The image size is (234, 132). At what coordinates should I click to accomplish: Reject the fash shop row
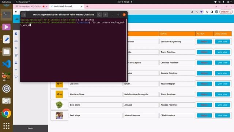[204, 115]
